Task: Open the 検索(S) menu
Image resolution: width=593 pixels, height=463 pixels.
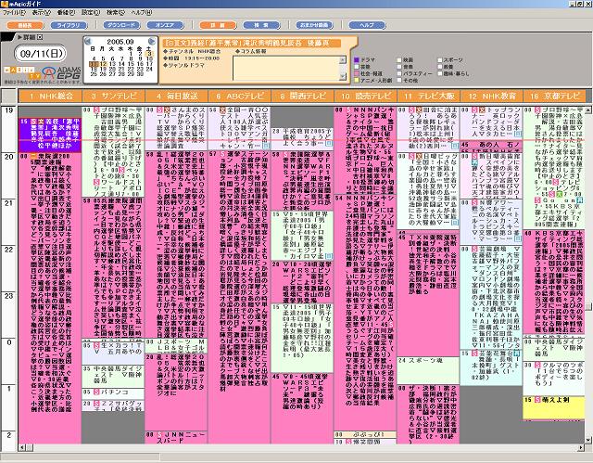Action: click(x=116, y=12)
